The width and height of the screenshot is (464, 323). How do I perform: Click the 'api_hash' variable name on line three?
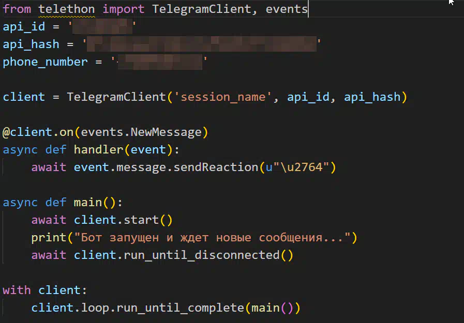pyautogui.click(x=31, y=44)
